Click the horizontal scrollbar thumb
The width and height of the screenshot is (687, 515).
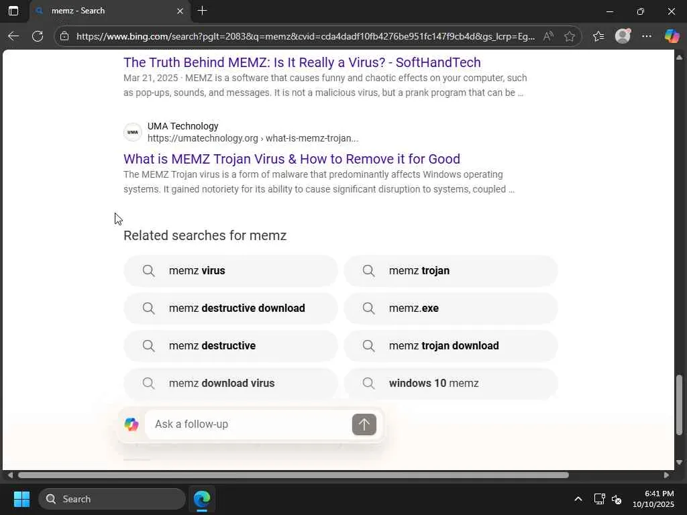[x=293, y=475]
